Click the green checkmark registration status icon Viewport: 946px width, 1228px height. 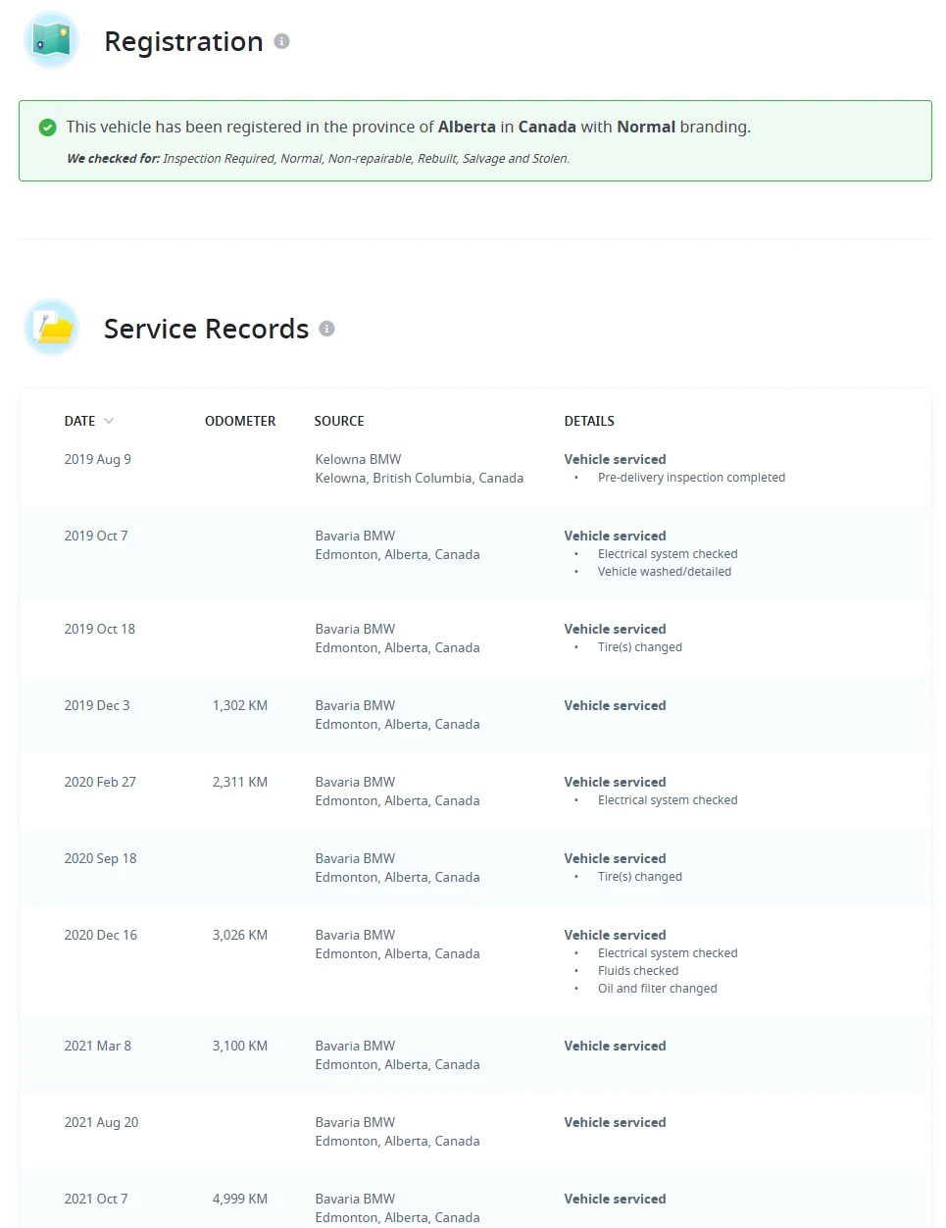click(x=47, y=128)
